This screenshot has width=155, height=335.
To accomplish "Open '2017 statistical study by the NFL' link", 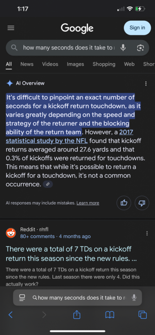I will (69, 137).
